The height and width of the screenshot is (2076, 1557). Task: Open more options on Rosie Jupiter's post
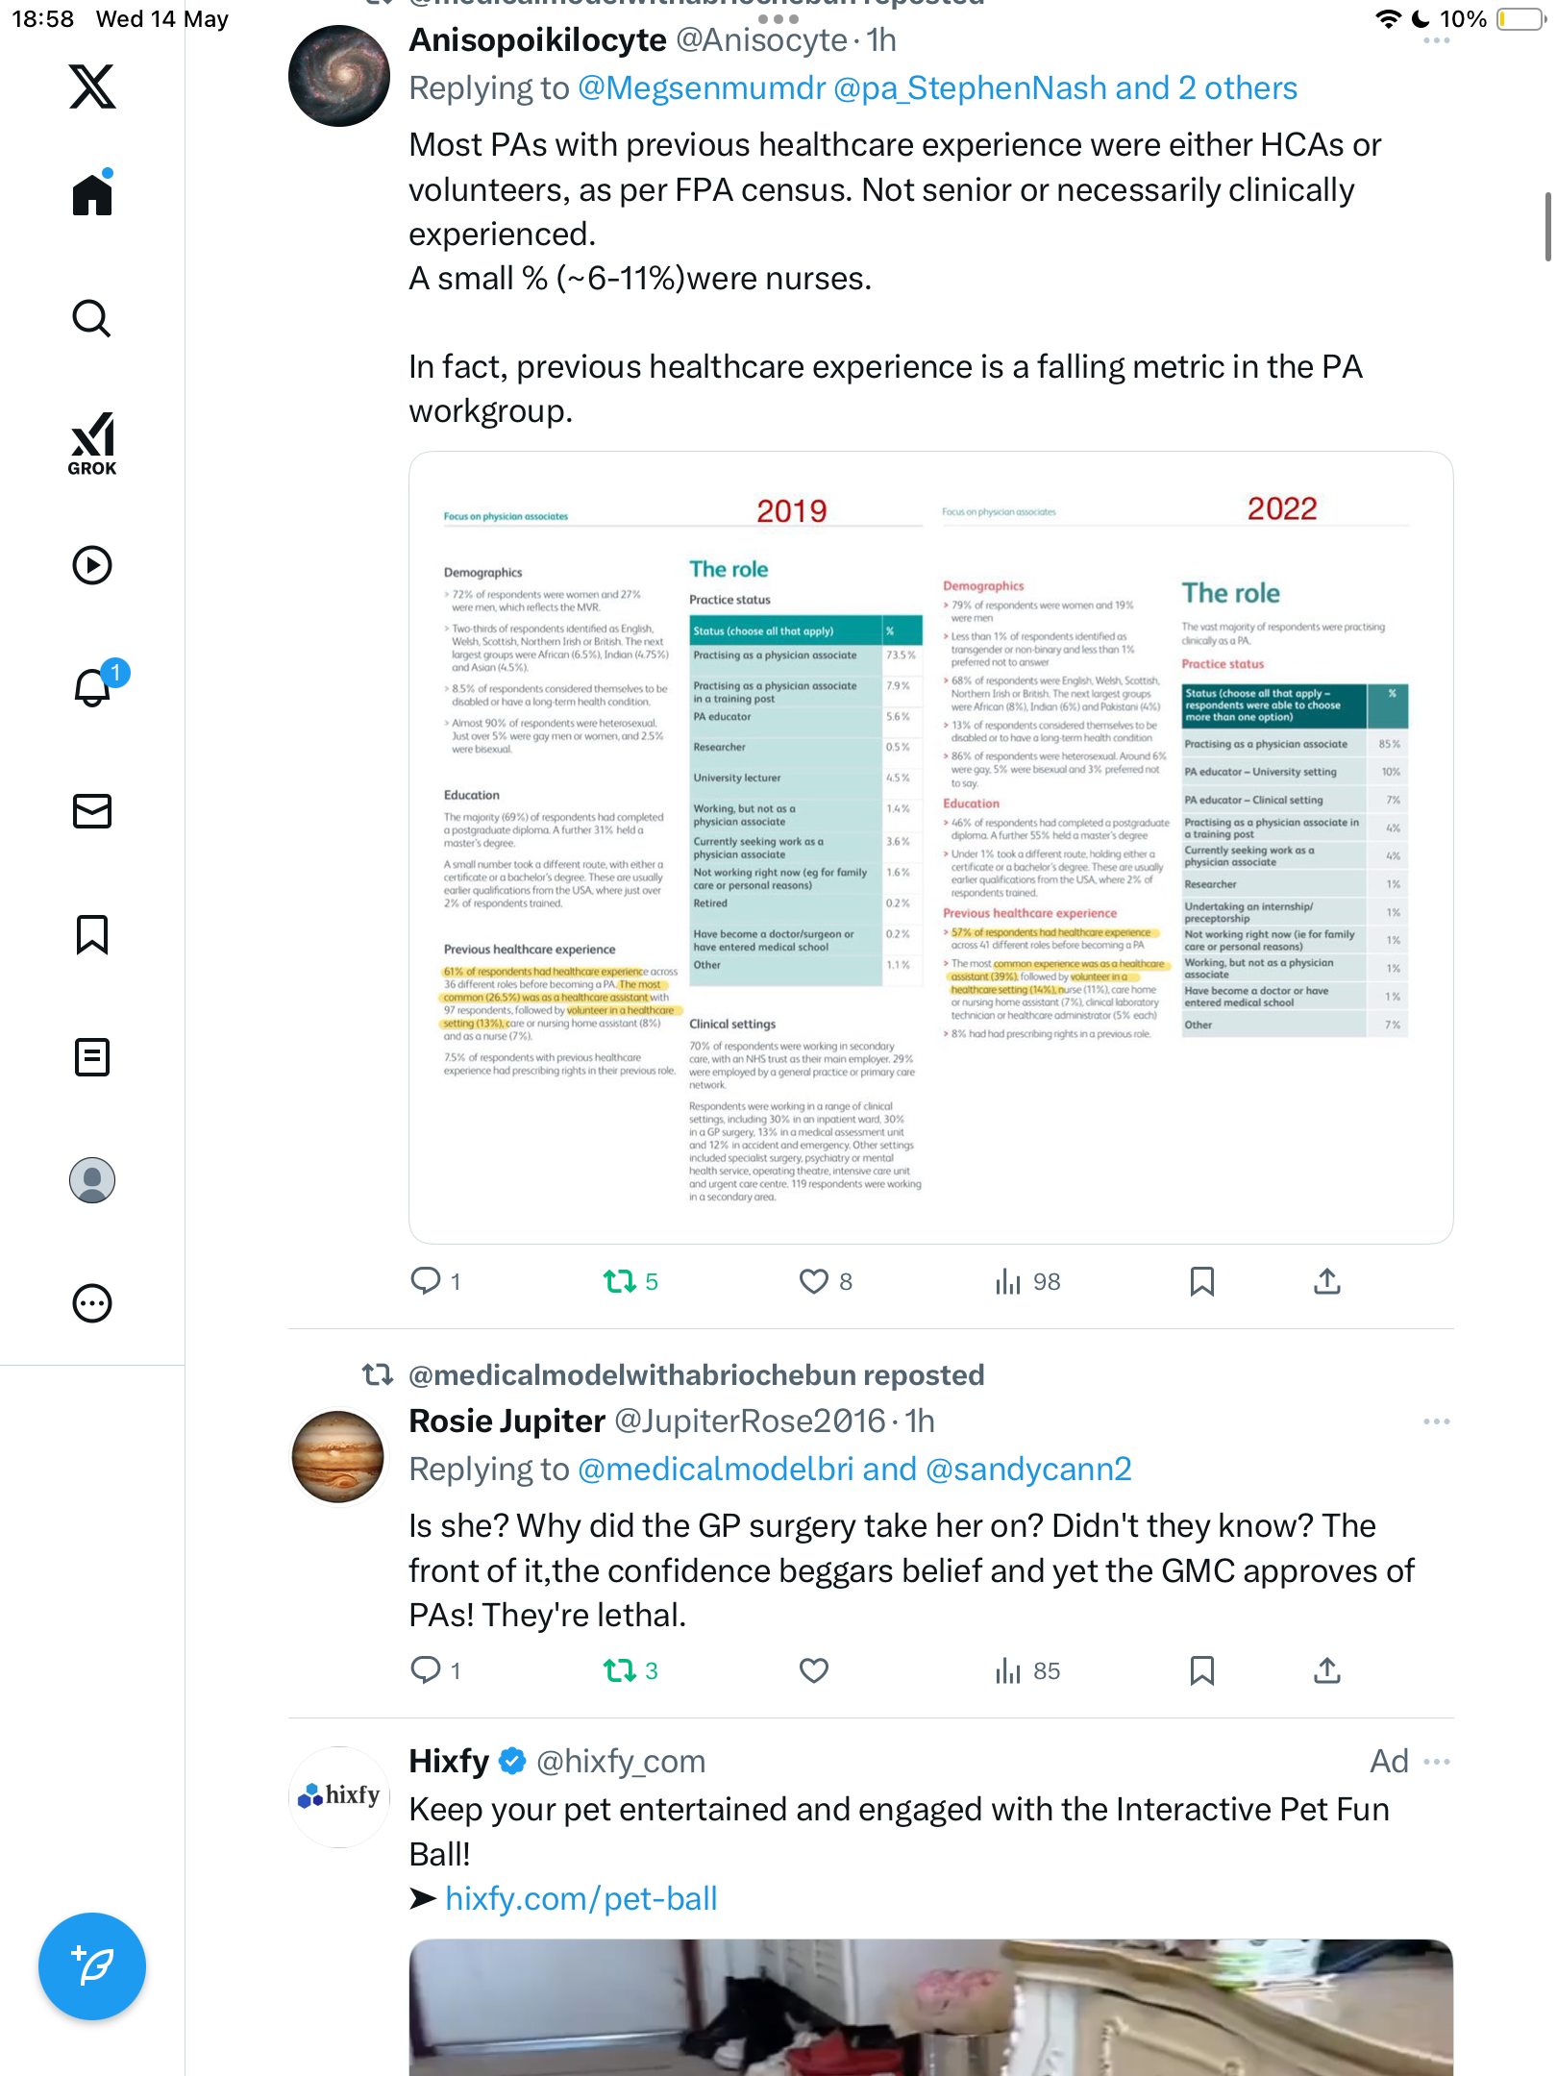[x=1437, y=1421]
